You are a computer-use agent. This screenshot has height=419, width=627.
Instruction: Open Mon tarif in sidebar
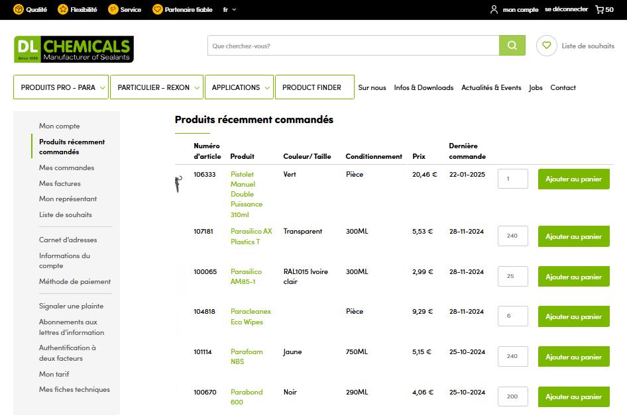[54, 374]
